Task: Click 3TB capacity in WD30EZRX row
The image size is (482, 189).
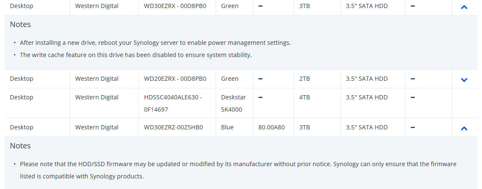Action: 304,6
